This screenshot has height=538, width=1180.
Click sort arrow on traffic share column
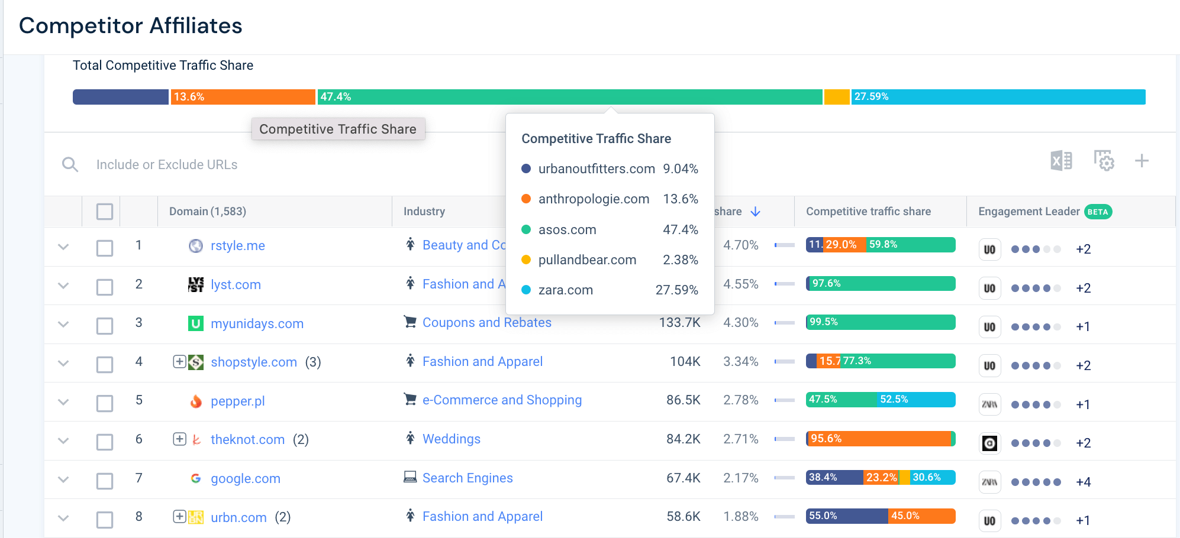[755, 212]
